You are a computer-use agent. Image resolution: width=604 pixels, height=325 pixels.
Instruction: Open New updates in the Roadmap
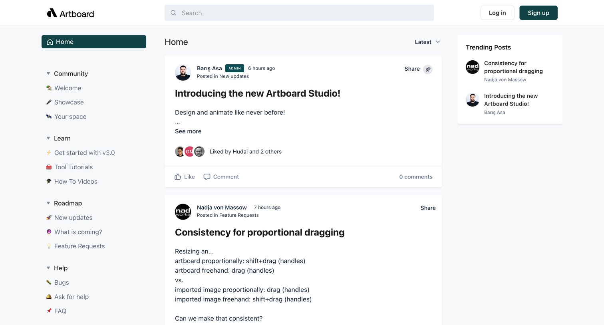tap(73, 218)
